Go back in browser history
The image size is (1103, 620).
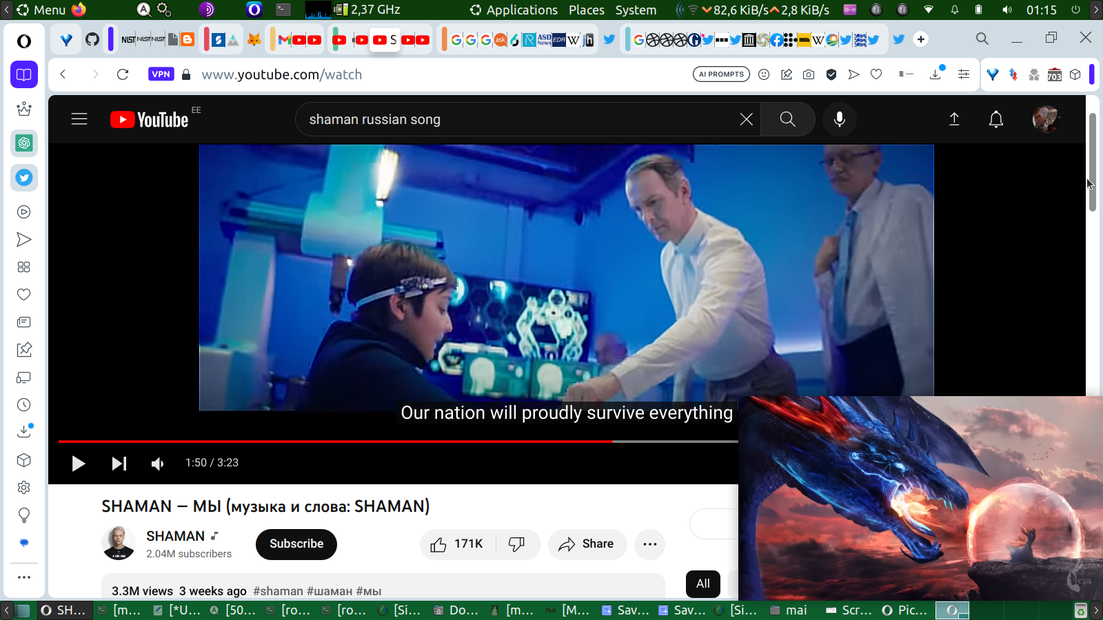(63, 74)
